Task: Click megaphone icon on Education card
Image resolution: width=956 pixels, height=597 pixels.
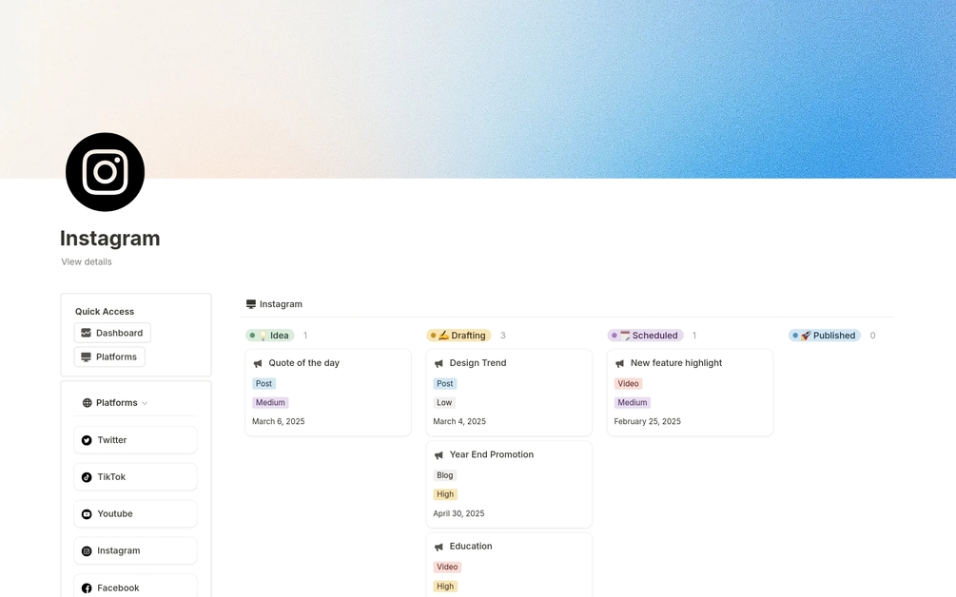Action: 439,547
